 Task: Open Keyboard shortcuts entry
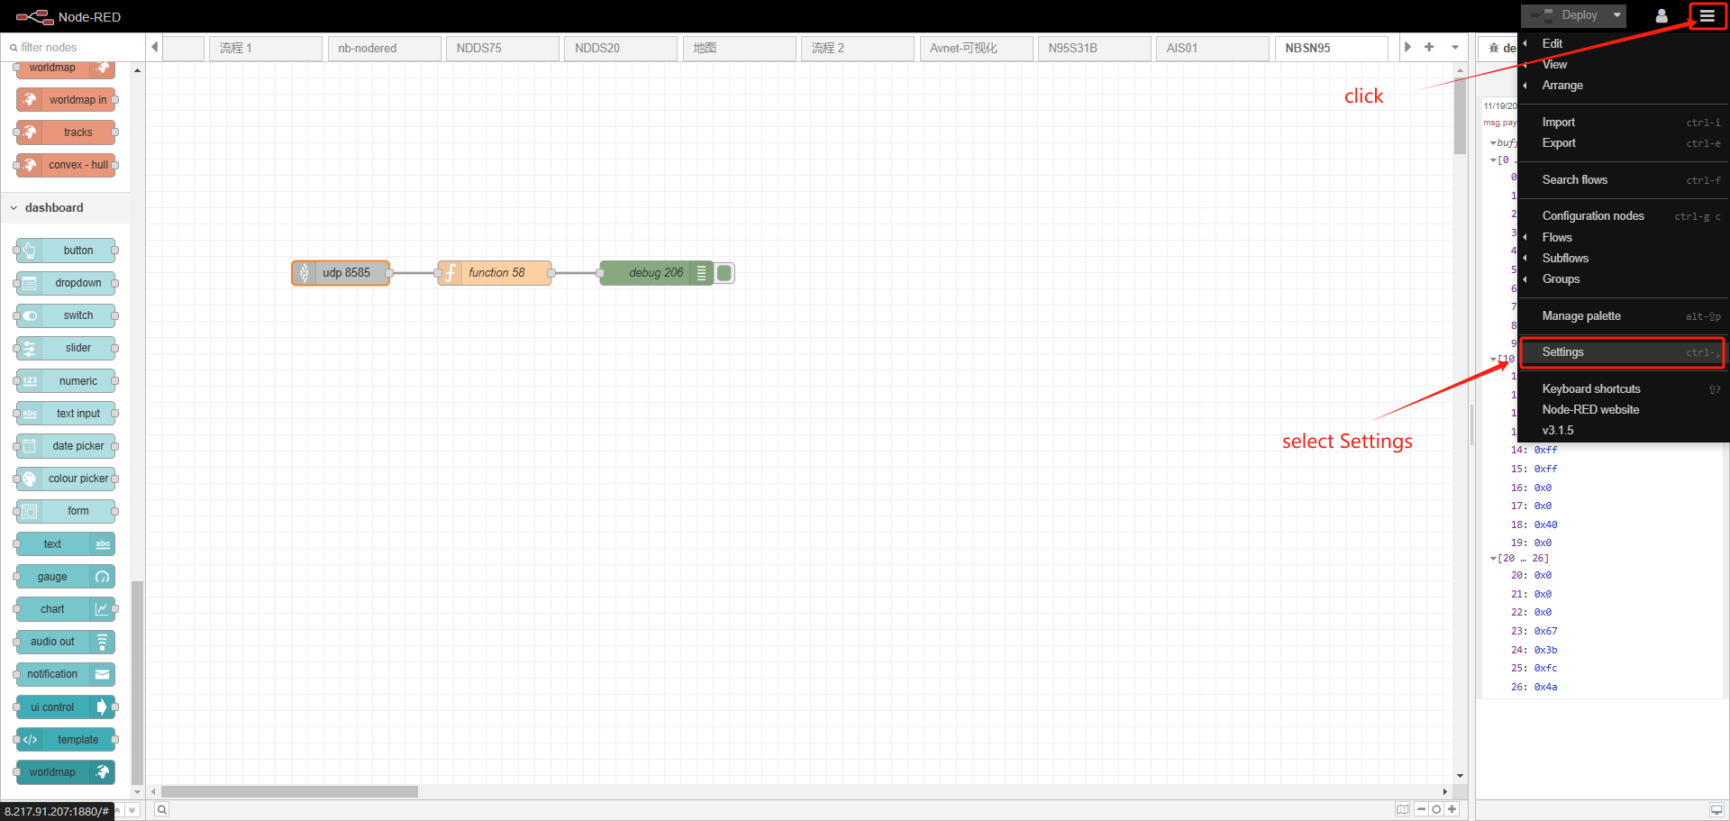click(x=1622, y=389)
